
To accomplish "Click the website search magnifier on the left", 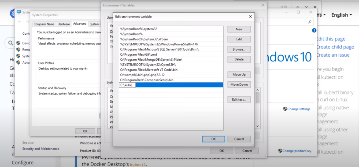I will point(10,43).
